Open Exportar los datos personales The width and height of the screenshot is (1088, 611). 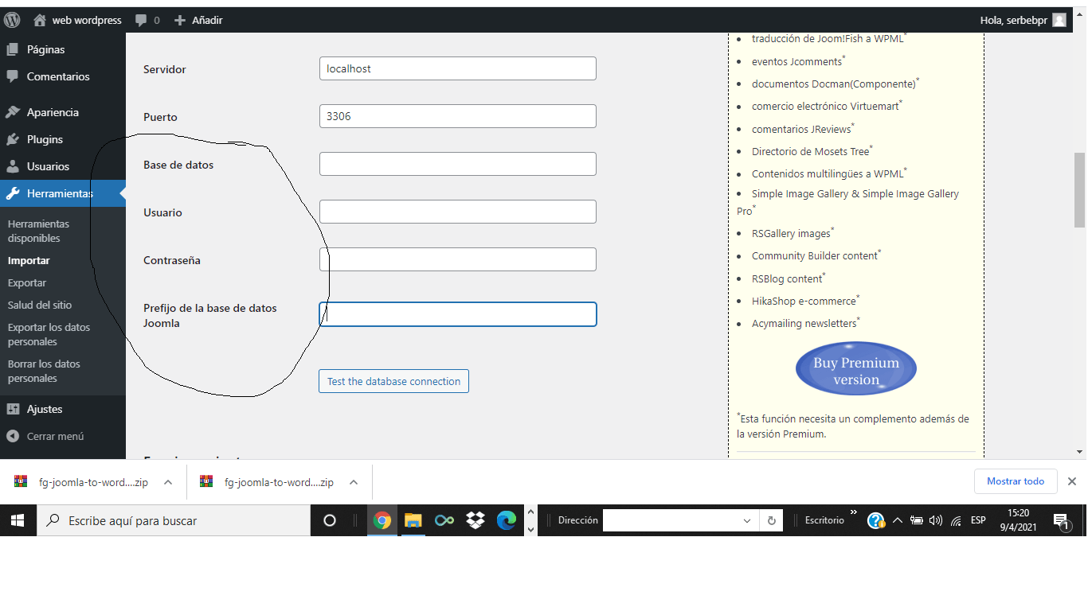(49, 334)
